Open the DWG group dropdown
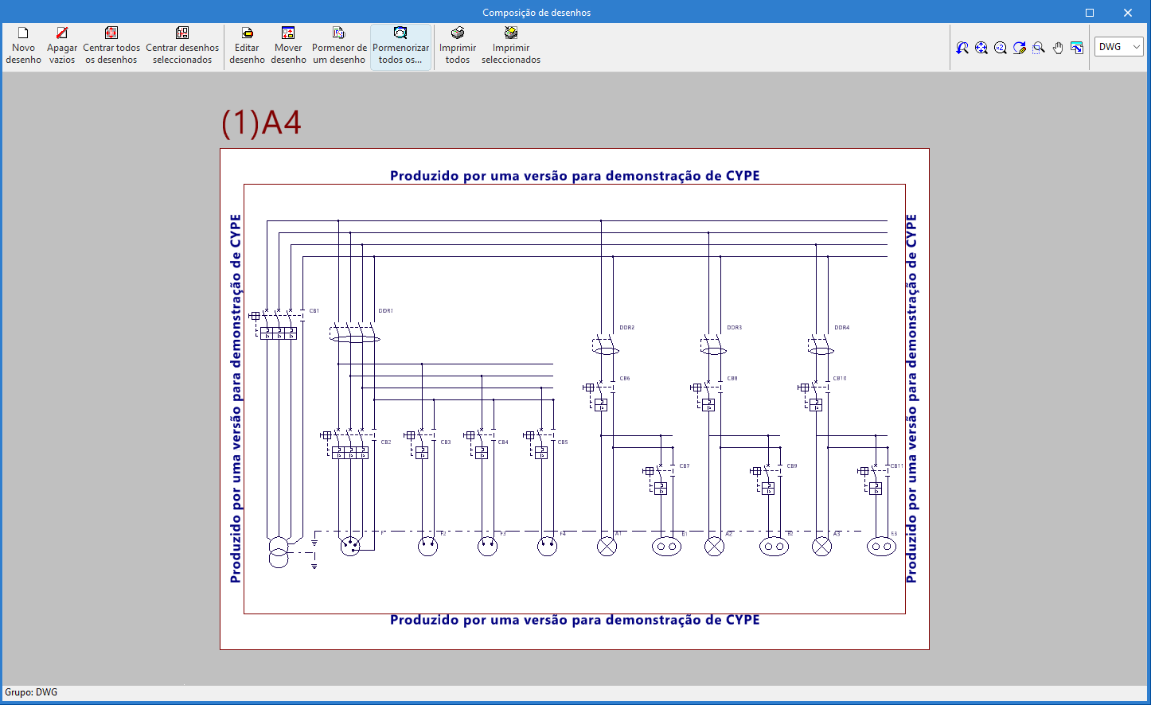 1119,47
